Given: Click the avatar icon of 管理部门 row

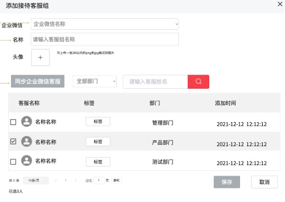Looking at the screenshot, I should [x=27, y=122].
